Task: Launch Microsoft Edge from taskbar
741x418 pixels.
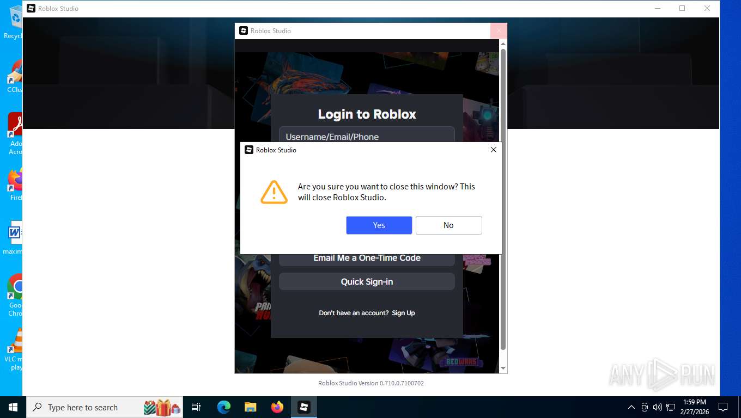Action: tap(223, 407)
